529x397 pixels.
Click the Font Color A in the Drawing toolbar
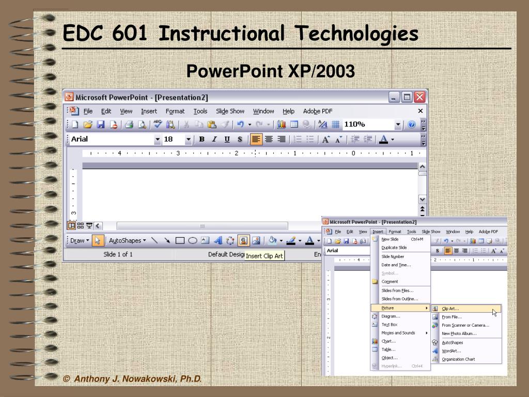(309, 240)
